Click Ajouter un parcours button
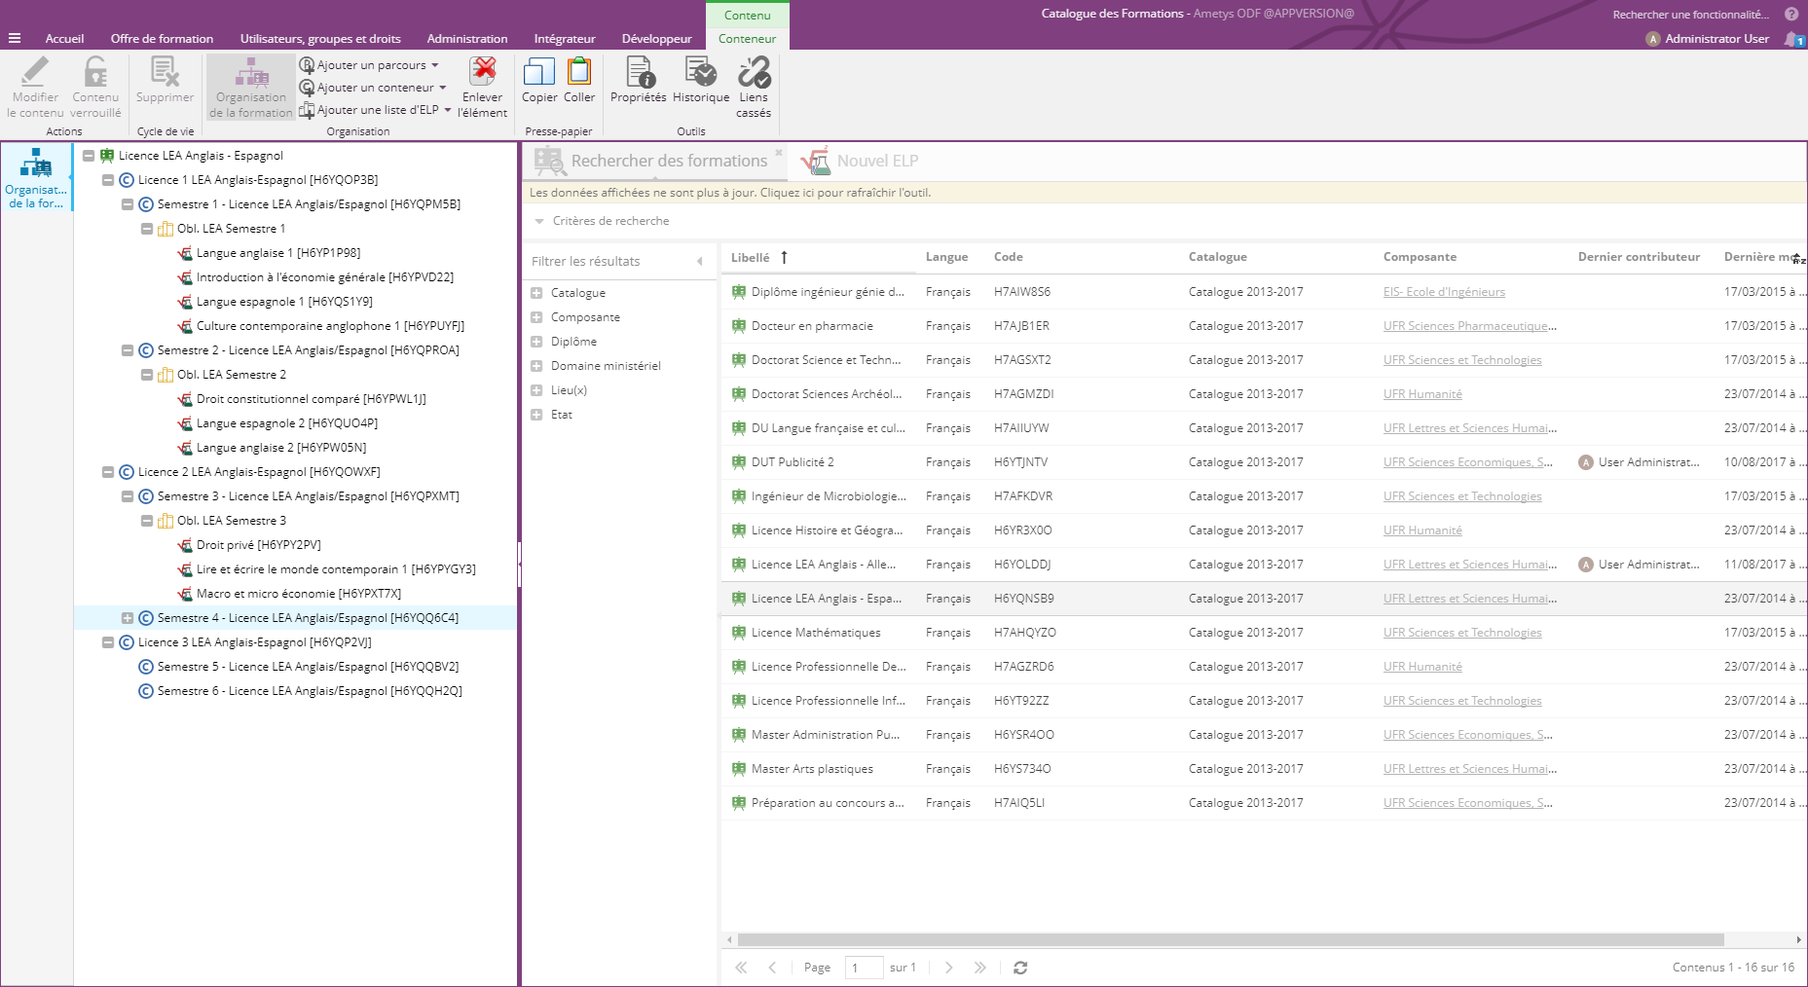Viewport: 1808px width, 987px height. click(362, 65)
